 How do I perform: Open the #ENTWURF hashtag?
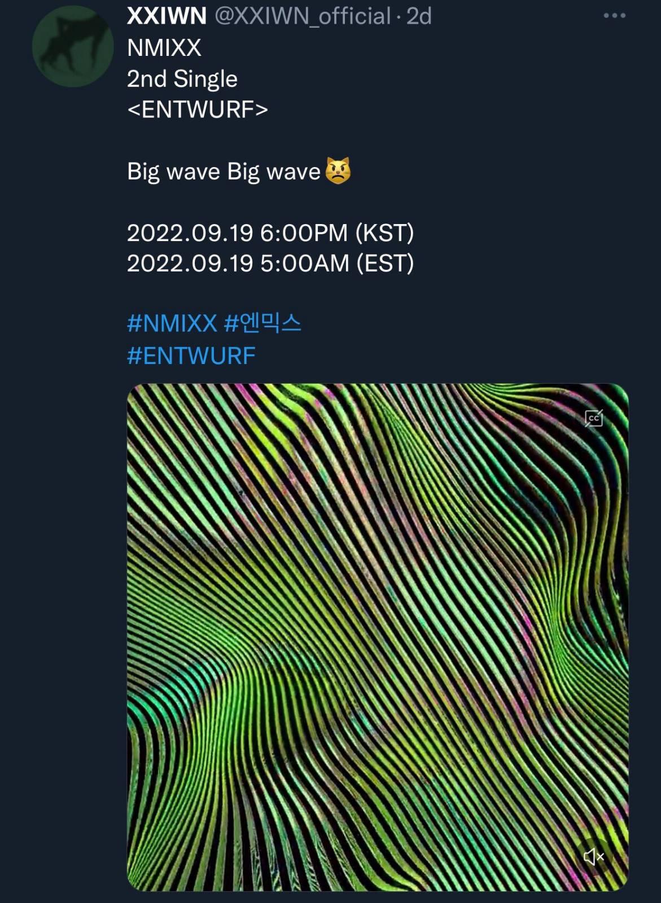[x=191, y=356]
